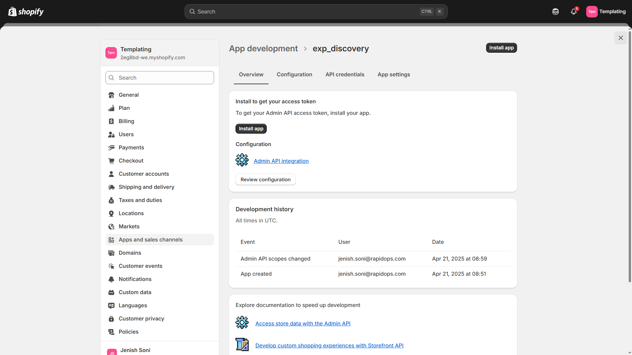Viewport: 632px width, 355px height.
Task: Open the App settings tab
Action: (394, 75)
